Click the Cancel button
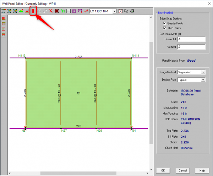This screenshot has width=213, height=176. 182,171
